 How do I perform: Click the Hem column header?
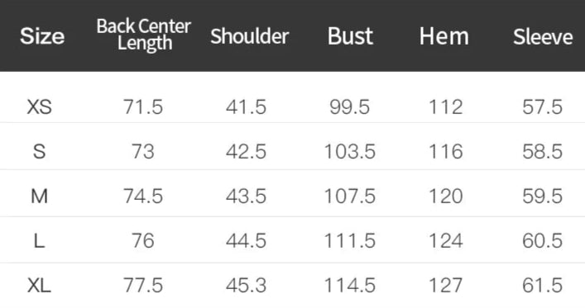[x=444, y=36]
